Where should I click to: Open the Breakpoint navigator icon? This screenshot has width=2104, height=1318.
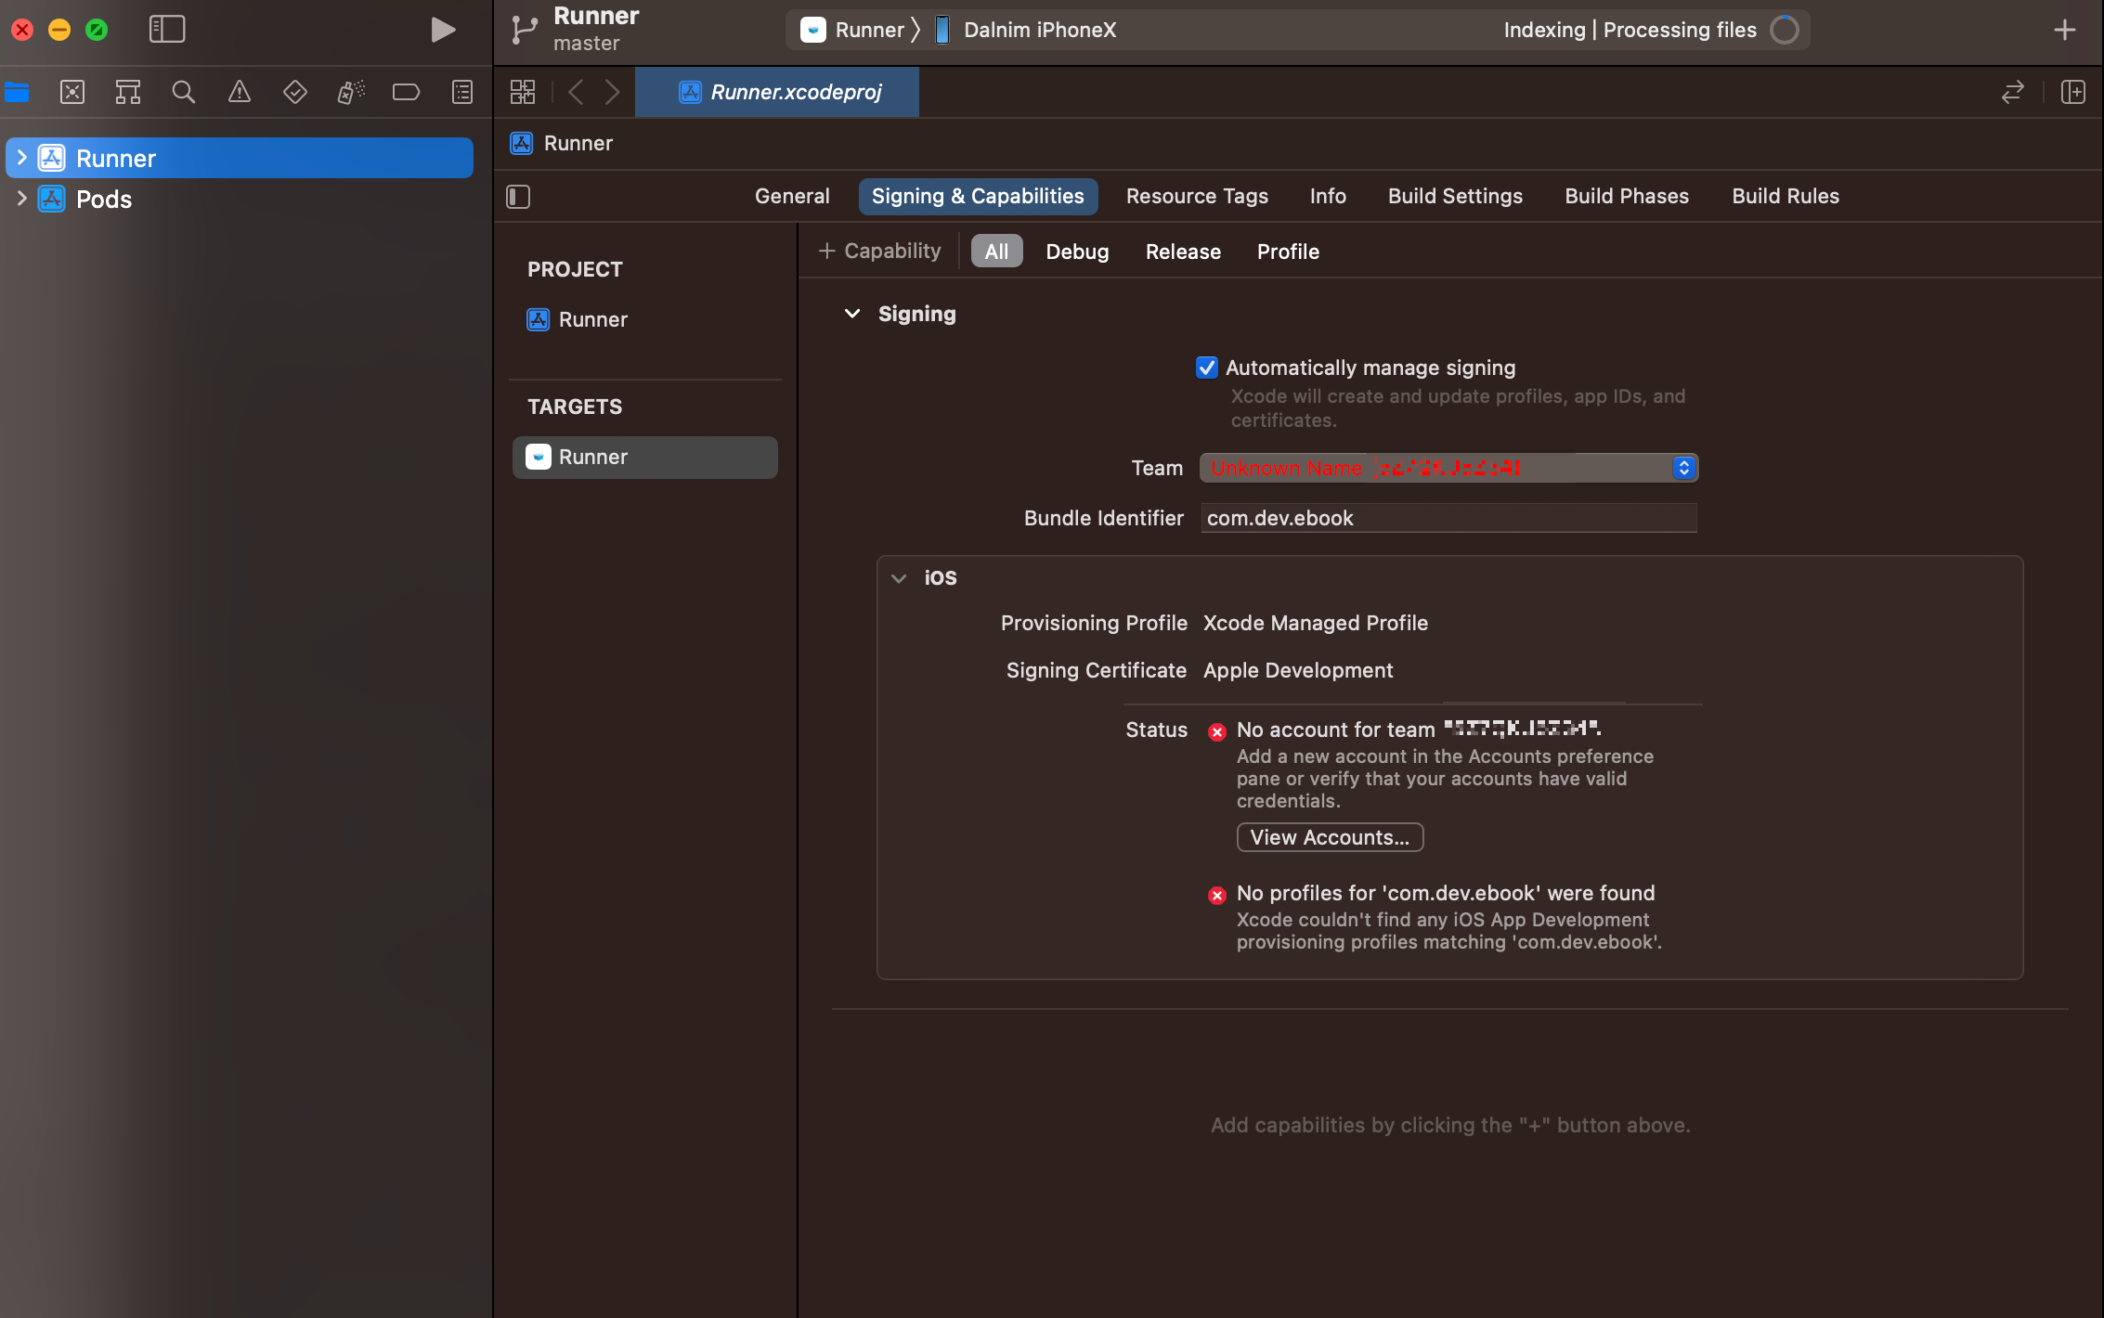click(x=406, y=92)
